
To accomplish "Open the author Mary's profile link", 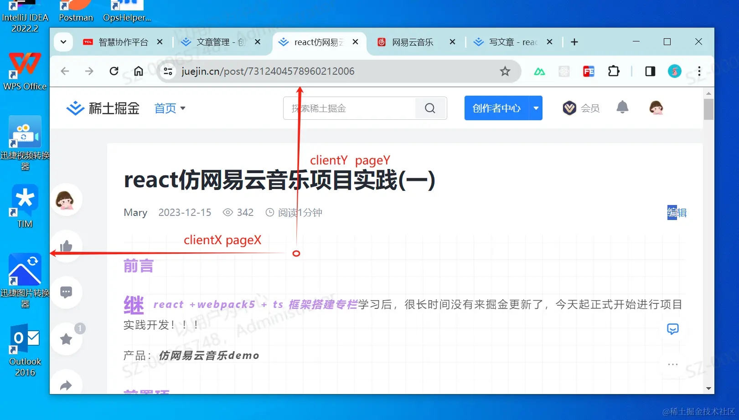I will tap(135, 213).
